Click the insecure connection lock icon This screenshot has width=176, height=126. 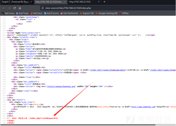[x=43, y=8]
